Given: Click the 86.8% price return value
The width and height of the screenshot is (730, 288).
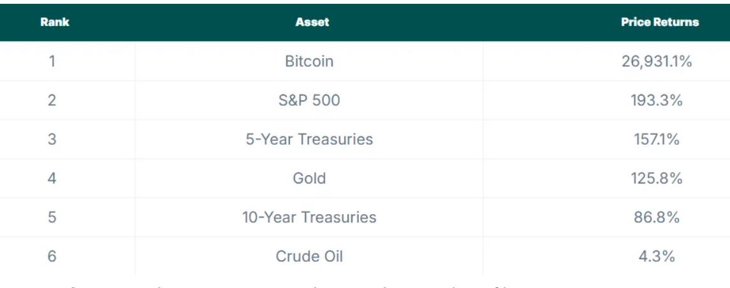Looking at the screenshot, I should tap(657, 217).
